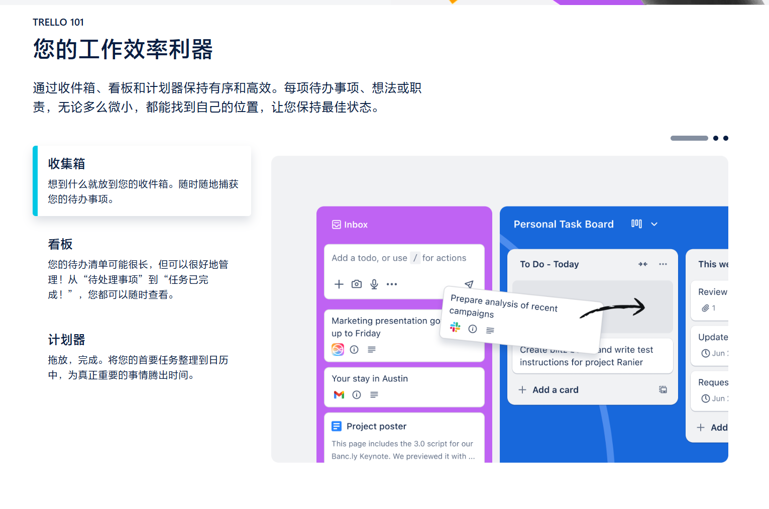Click the microphone icon in Inbox composer
Screen dimensions: 769x509
(x=374, y=284)
